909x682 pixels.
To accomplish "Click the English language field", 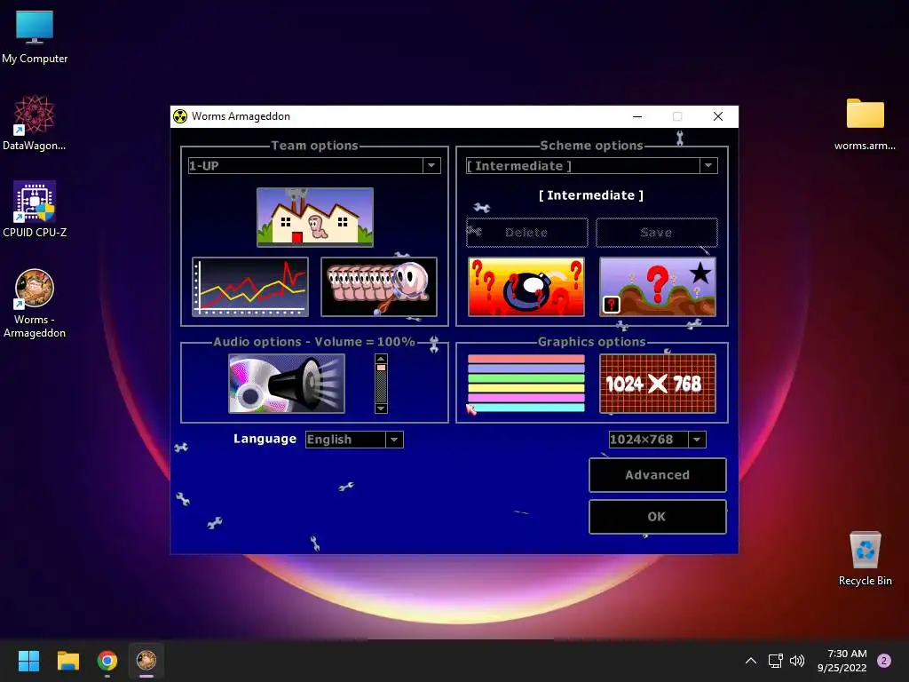I will click(345, 440).
